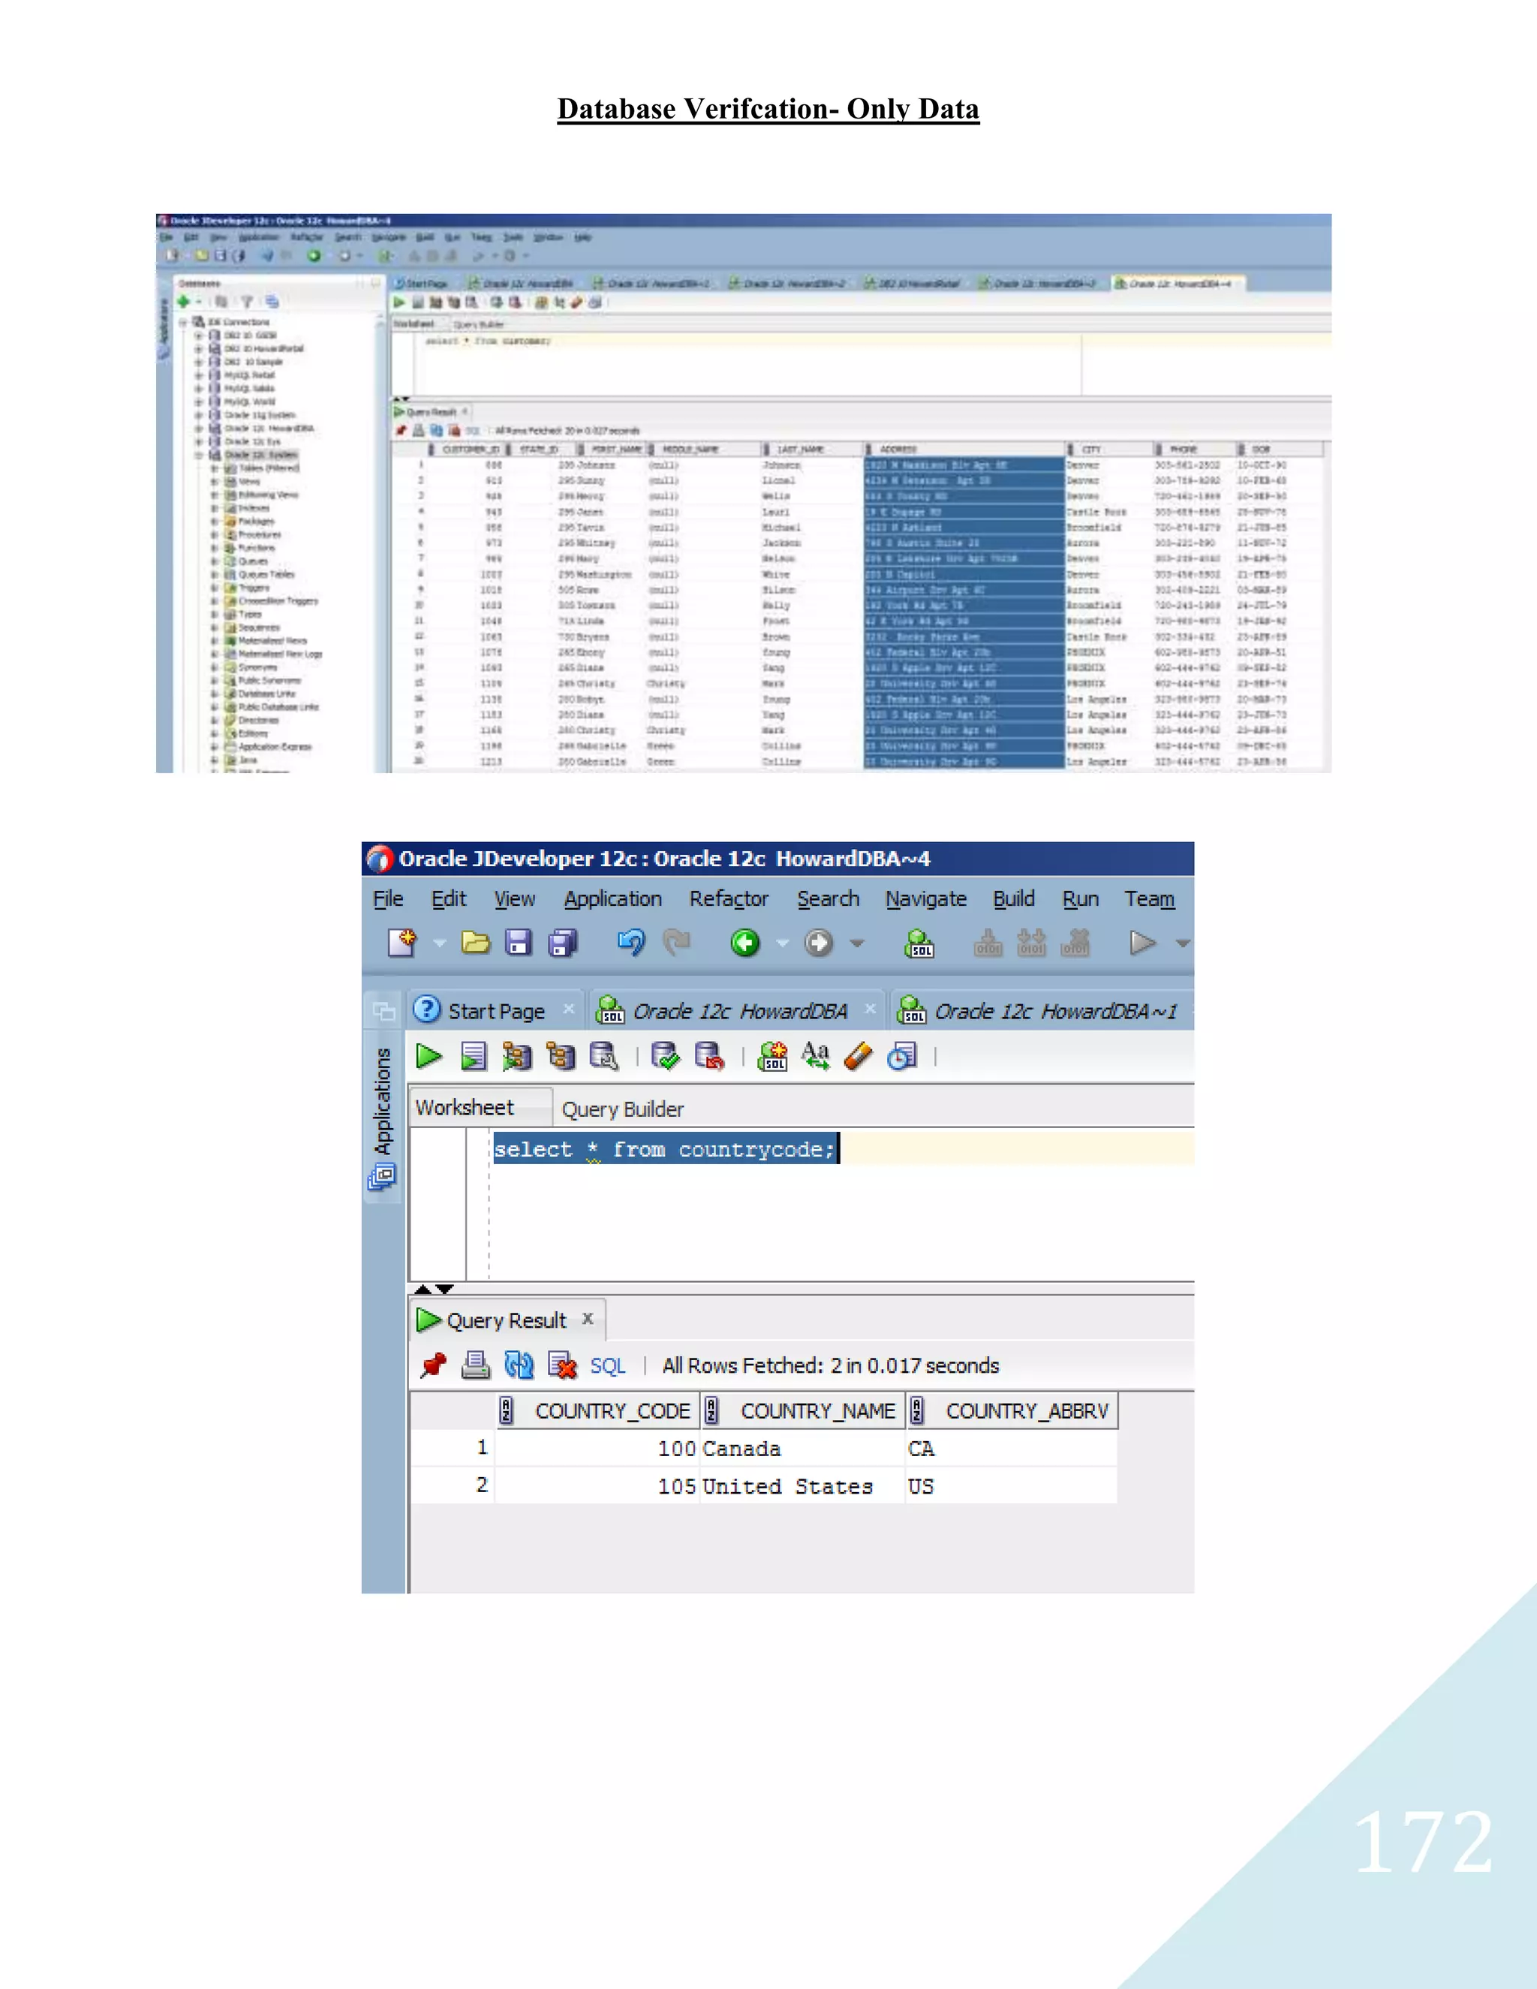The height and width of the screenshot is (1989, 1537).
Task: Click the SQL Tuning Advisor icon
Action: tap(603, 1057)
